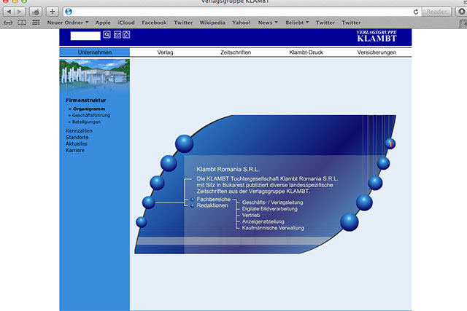Go to the home icon in header
Image resolution: width=467 pixels, height=311 pixels.
point(126,34)
